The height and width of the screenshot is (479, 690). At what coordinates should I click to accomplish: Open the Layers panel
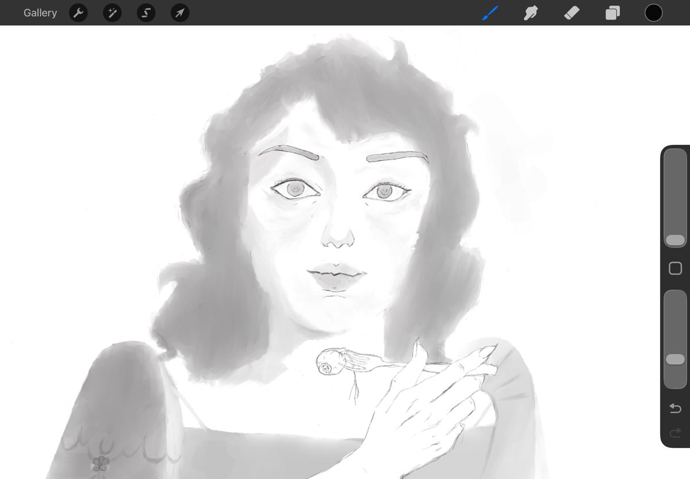[x=612, y=13]
